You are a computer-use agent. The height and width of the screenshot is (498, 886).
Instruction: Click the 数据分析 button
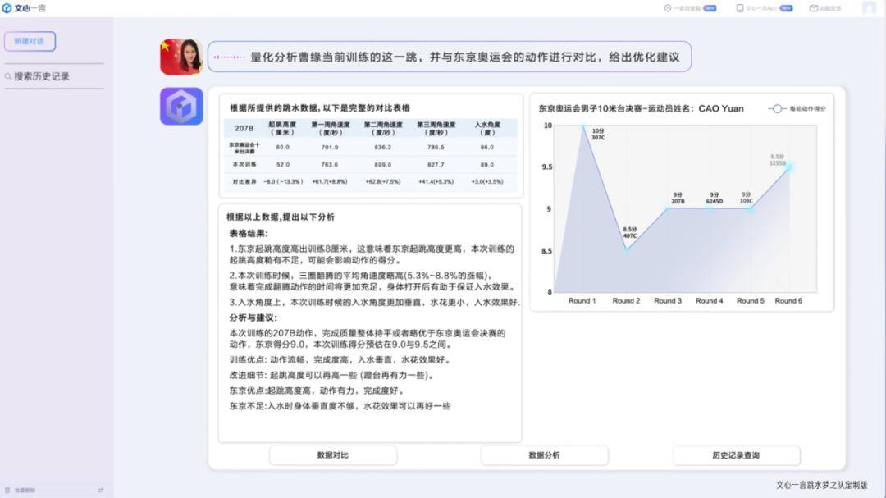pyautogui.click(x=544, y=455)
